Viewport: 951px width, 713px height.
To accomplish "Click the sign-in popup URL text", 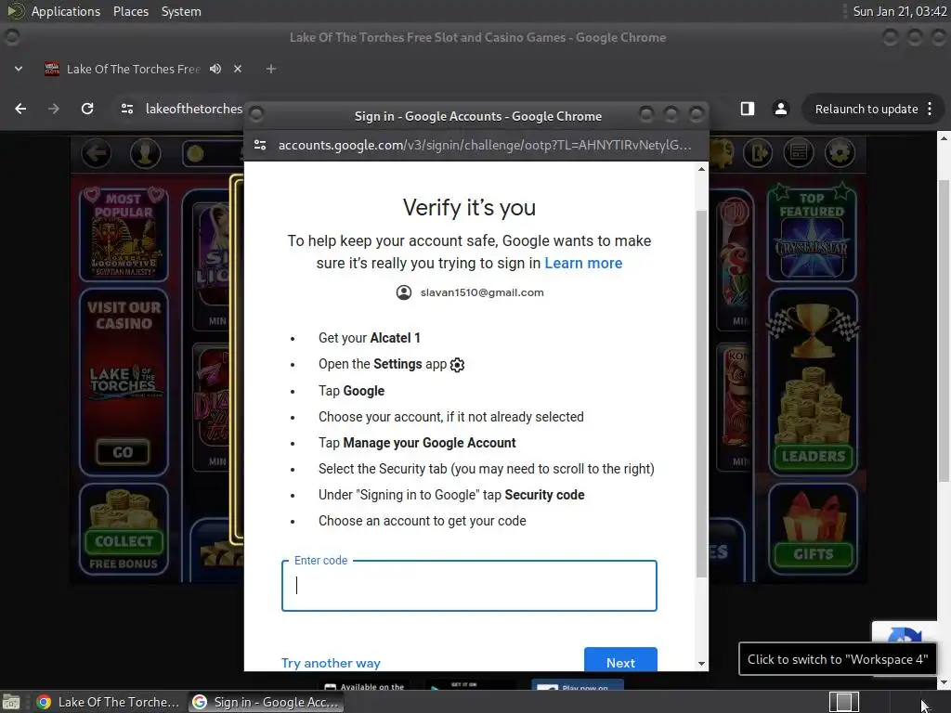I will [484, 145].
